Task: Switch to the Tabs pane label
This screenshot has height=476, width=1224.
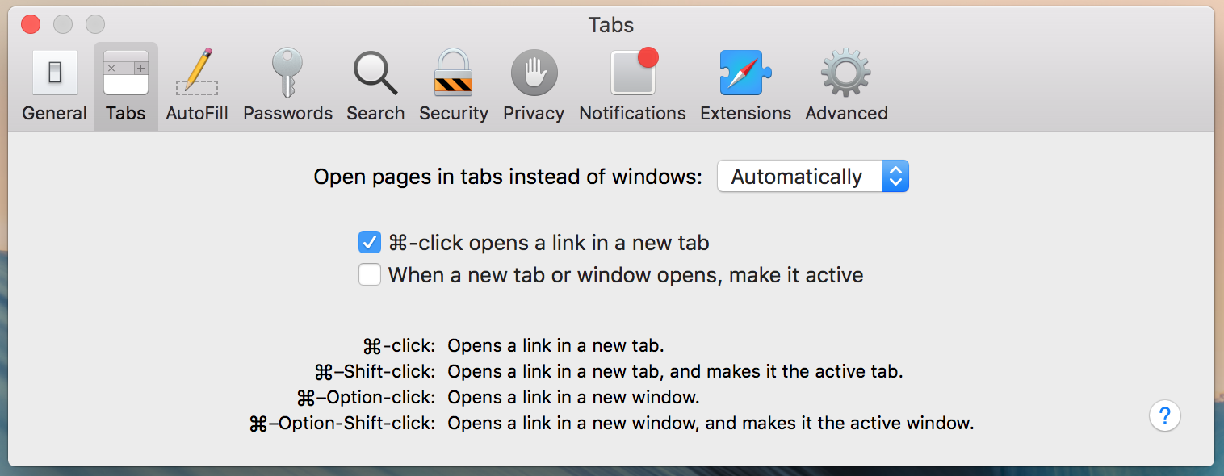Action: [x=126, y=114]
